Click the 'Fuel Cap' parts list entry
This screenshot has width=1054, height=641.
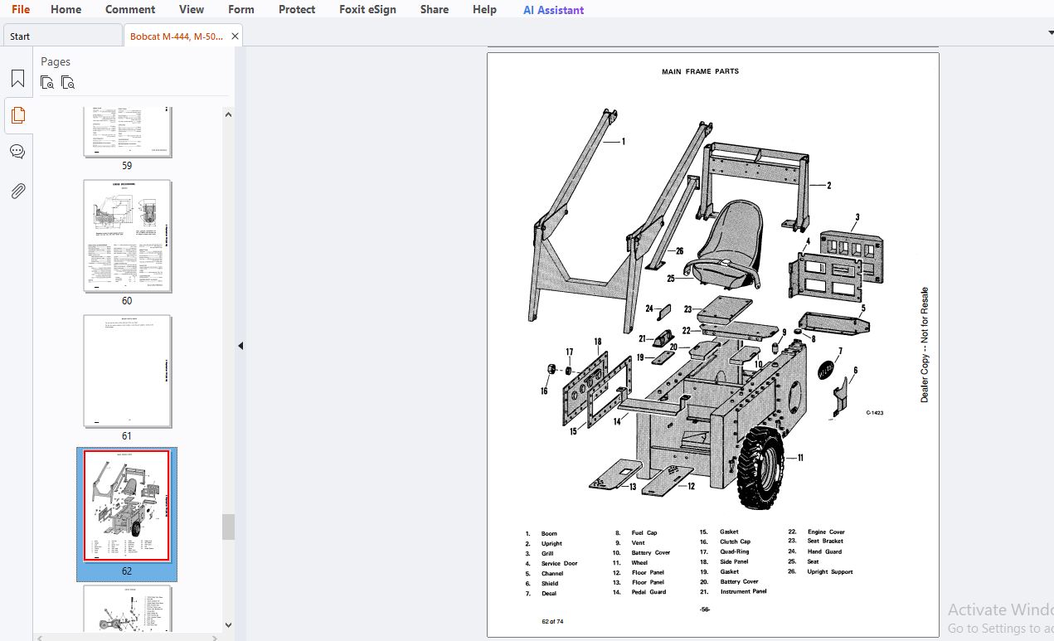(x=644, y=533)
